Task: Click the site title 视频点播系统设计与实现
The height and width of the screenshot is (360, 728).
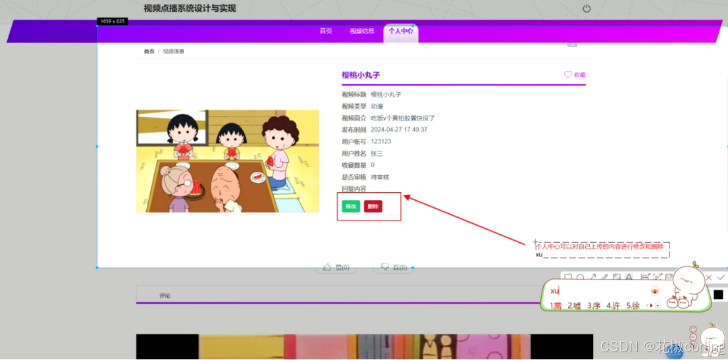Action: pos(190,9)
